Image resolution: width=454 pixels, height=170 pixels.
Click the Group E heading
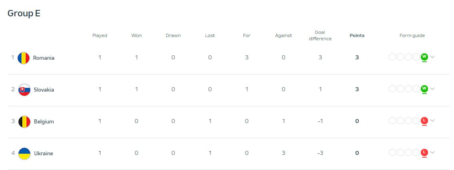coord(24,14)
